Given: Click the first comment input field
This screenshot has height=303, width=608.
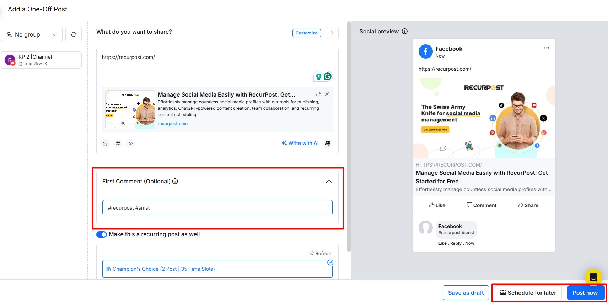Looking at the screenshot, I should [x=217, y=208].
